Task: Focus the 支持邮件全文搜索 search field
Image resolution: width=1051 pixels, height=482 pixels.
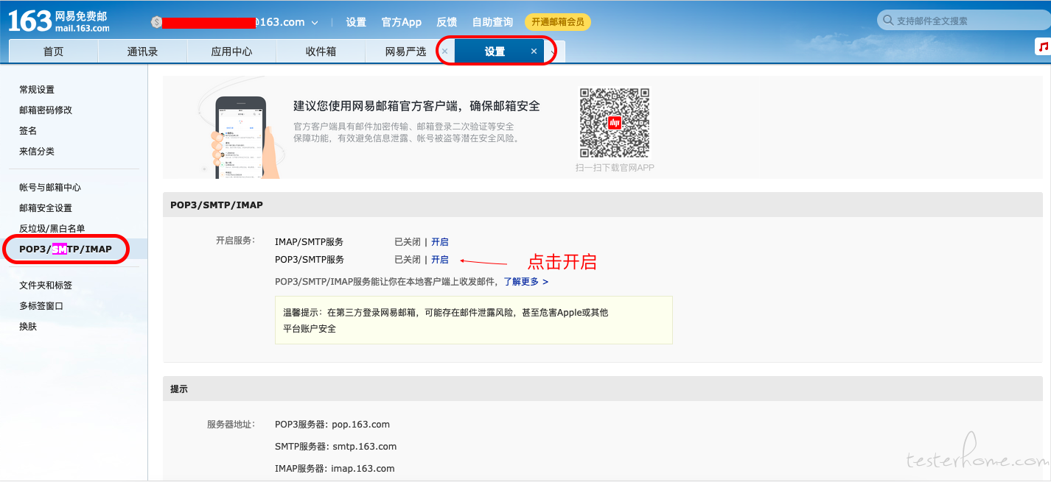Action: [964, 21]
